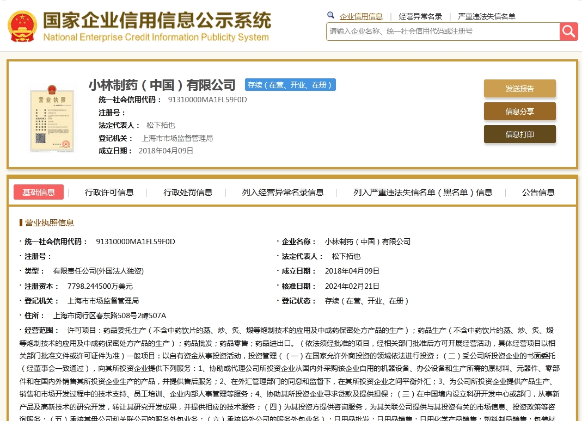The height and width of the screenshot is (421, 582).
Task: Switch to the 基础信息 tab
Action: pos(39,192)
